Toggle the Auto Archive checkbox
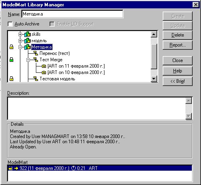 point(10,24)
